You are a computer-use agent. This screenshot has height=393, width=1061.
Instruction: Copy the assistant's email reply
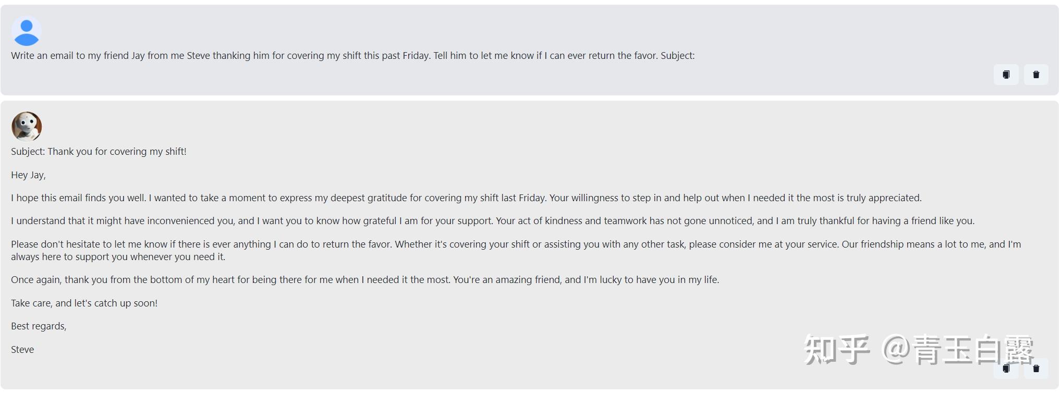(x=1006, y=369)
